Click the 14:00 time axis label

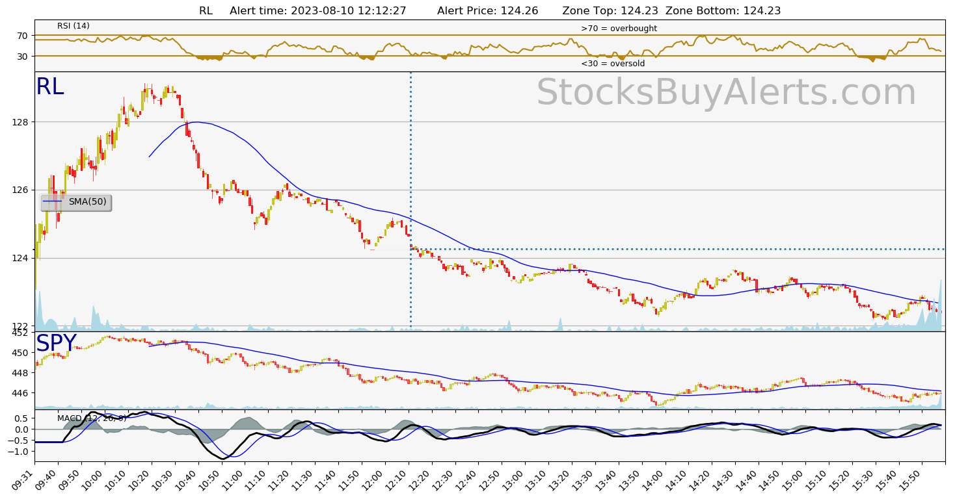point(654,480)
